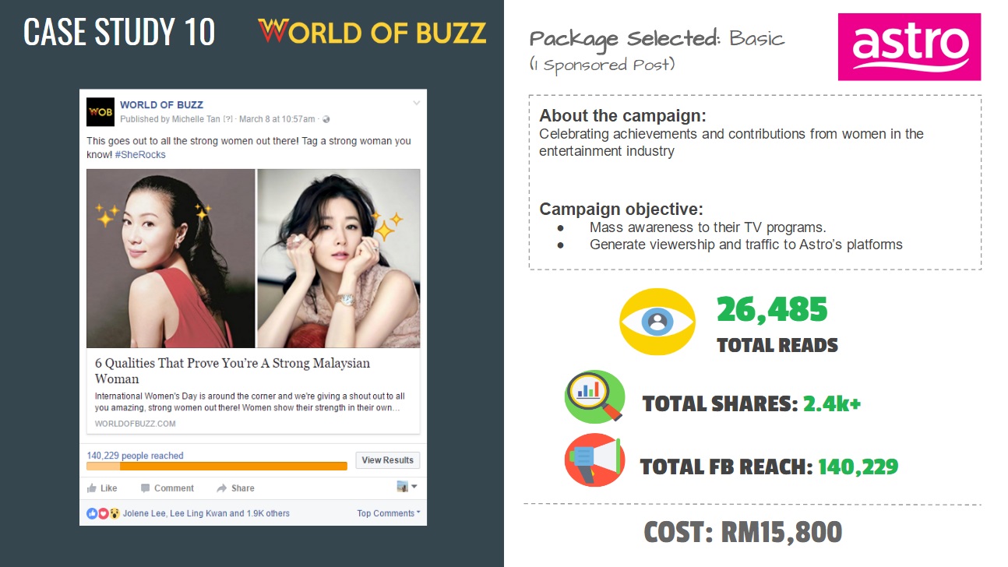Expand the Top Comments sort dropdown
This screenshot has height=567, width=1008.
(x=389, y=514)
